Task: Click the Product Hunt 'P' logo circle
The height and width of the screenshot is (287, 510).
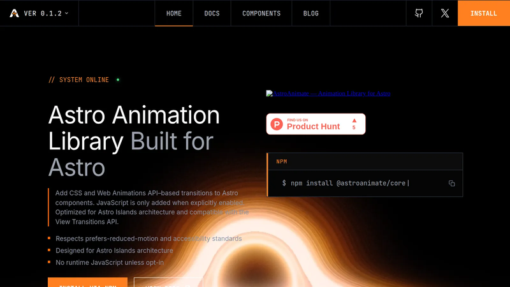Action: 277,124
